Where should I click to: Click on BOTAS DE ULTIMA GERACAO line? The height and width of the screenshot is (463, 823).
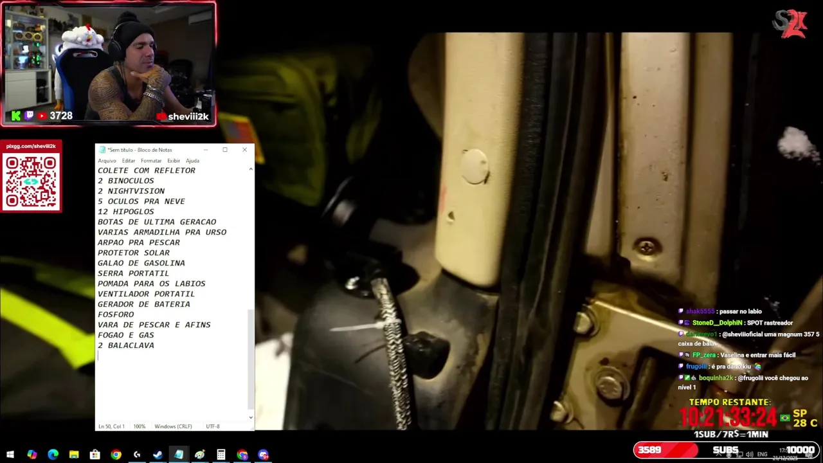click(157, 222)
